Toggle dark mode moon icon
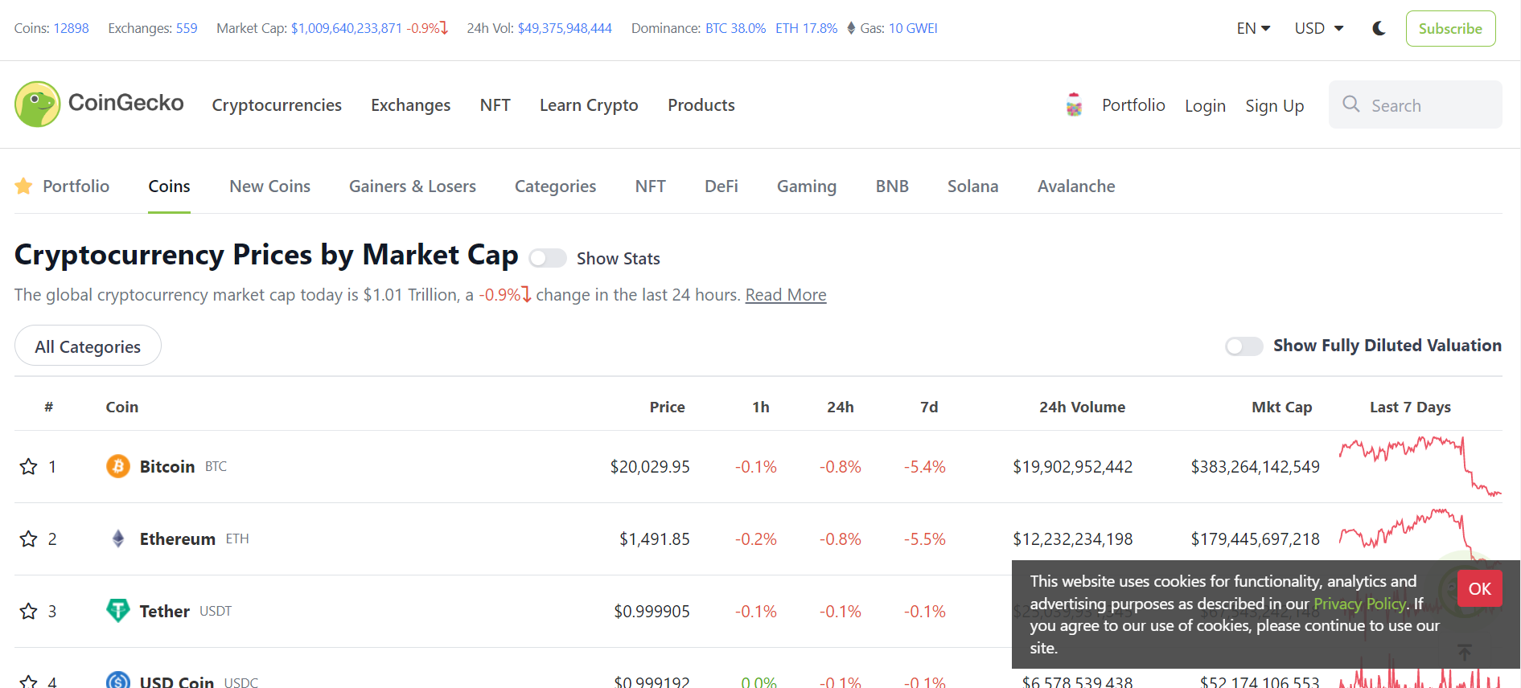Viewport: 1521px width, 688px height. pyautogui.click(x=1379, y=28)
